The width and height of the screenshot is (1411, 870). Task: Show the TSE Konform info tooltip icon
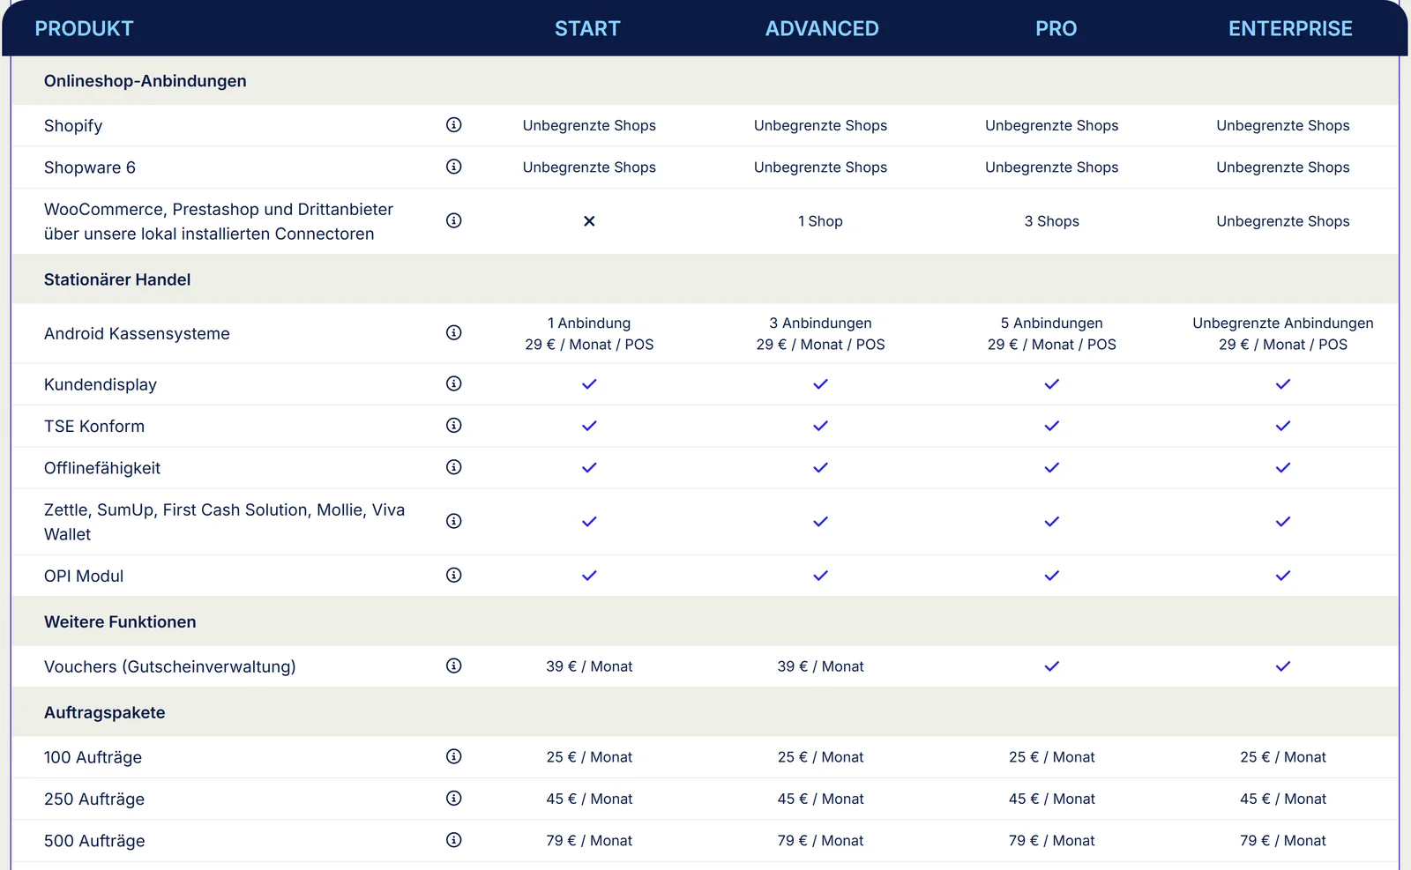tap(454, 425)
